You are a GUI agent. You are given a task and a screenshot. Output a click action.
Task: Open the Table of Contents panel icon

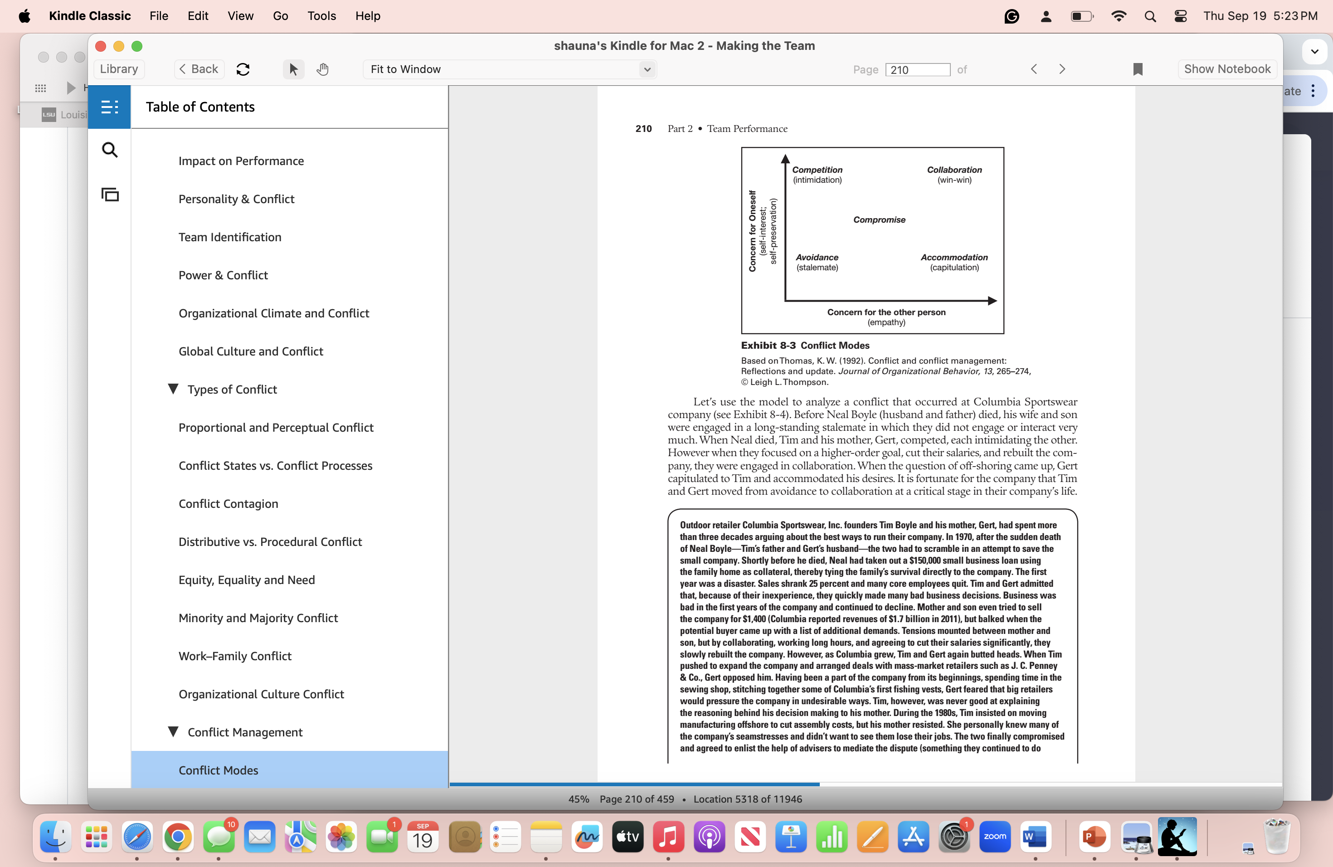(109, 107)
